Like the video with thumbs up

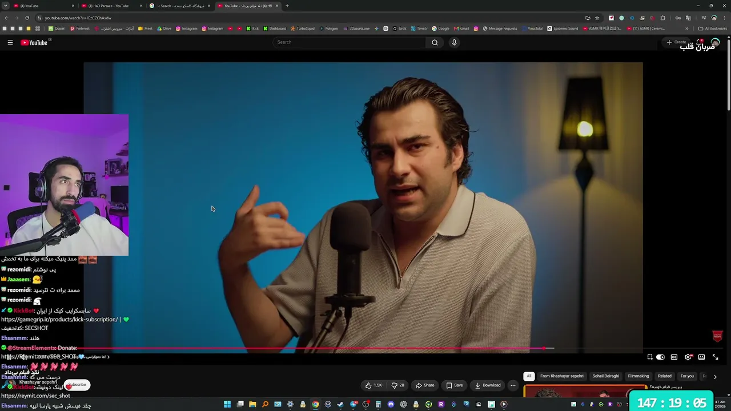[373, 385]
